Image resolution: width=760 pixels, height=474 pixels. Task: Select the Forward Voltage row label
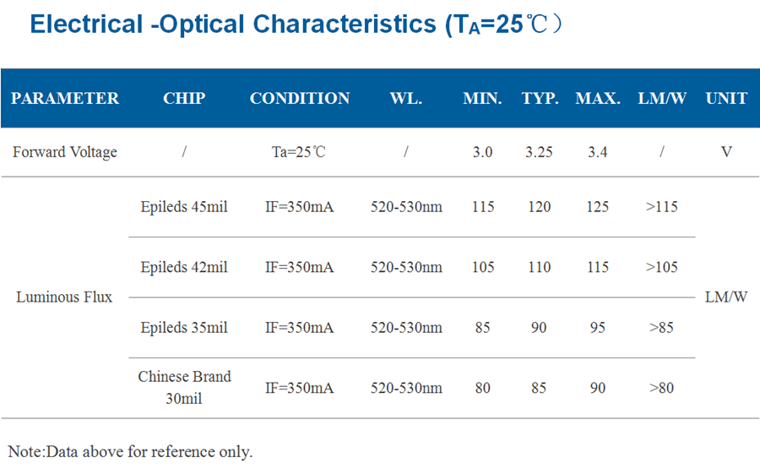(x=65, y=152)
